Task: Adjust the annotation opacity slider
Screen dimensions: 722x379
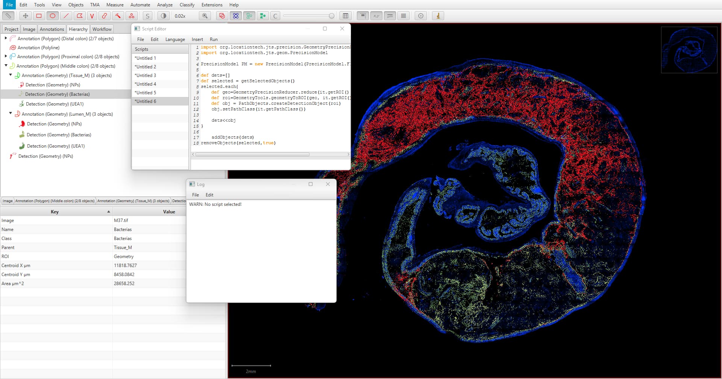Action: pyautogui.click(x=308, y=16)
